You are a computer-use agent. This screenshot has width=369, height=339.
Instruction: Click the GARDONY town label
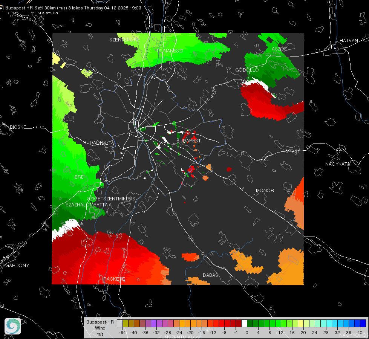pyautogui.click(x=17, y=266)
